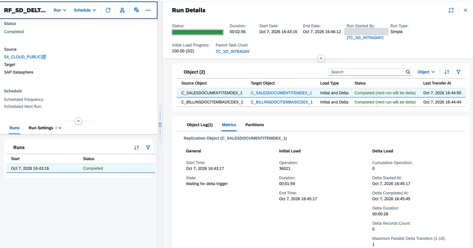Sort the Runs list
473x248 pixels.
pyautogui.click(x=137, y=147)
